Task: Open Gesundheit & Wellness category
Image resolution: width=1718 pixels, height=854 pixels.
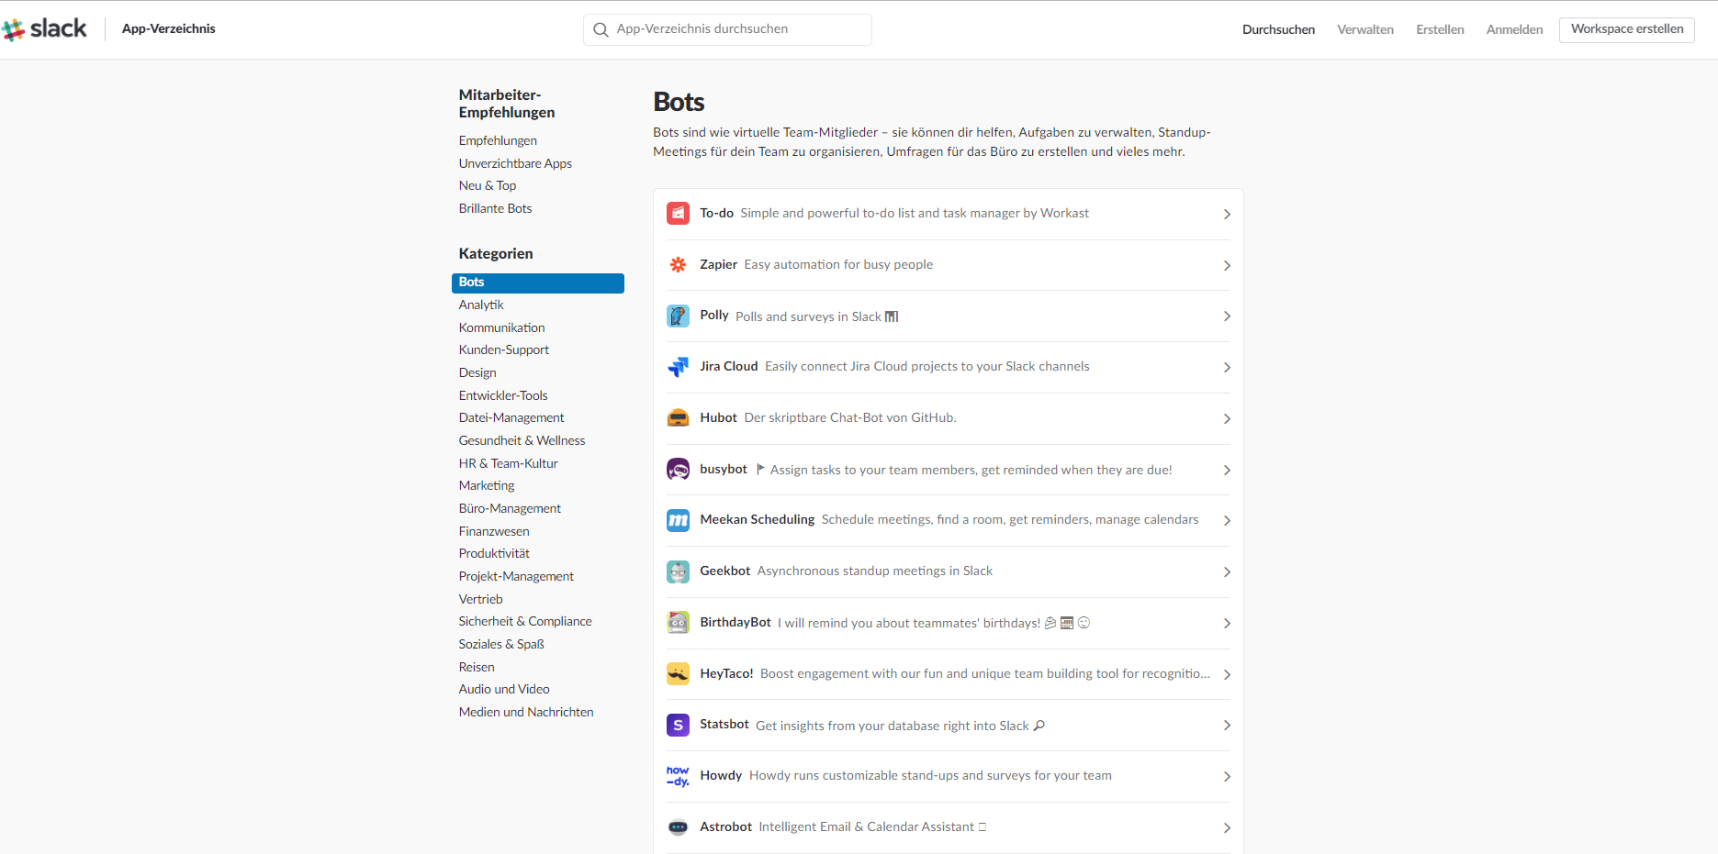Action: [522, 440]
